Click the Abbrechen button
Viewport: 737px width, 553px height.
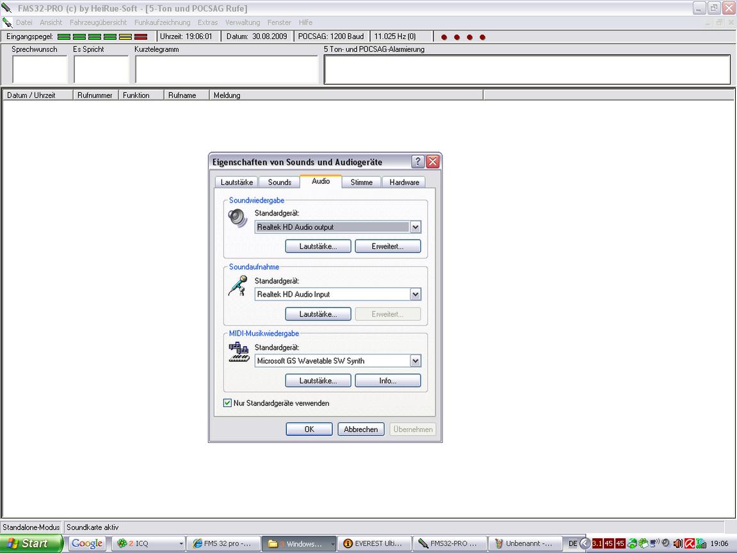tap(360, 429)
